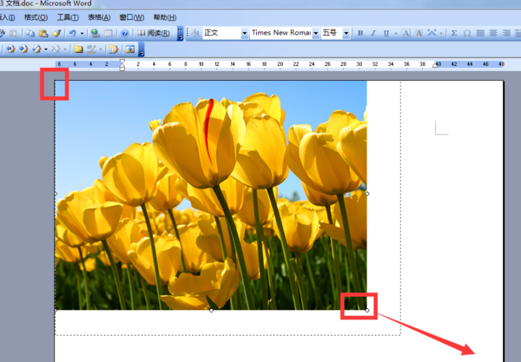Toggle align right button
521x362 pixels.
tap(506, 33)
